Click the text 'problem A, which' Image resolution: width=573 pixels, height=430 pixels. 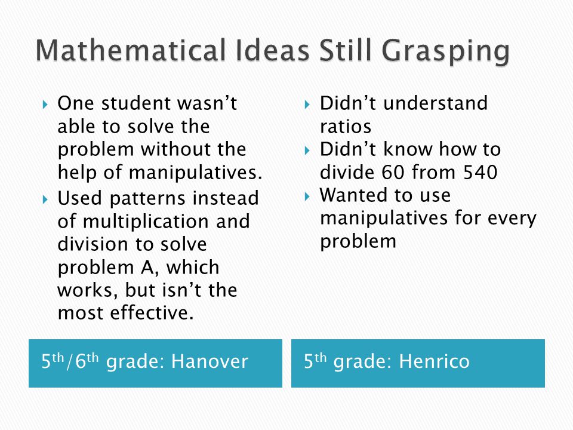pyautogui.click(x=138, y=268)
